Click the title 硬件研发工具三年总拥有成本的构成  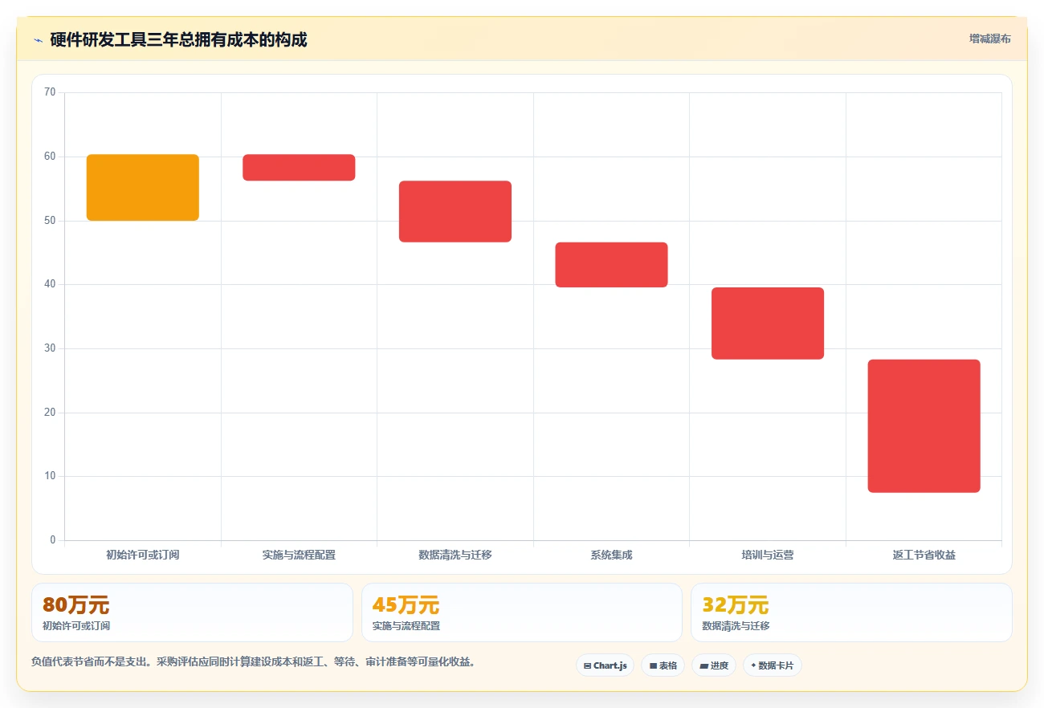coord(178,40)
